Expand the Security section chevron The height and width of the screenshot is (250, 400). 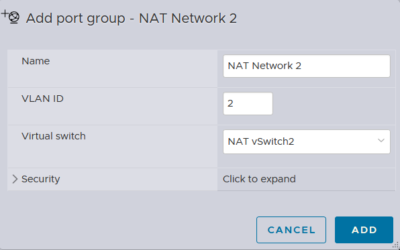coord(15,179)
